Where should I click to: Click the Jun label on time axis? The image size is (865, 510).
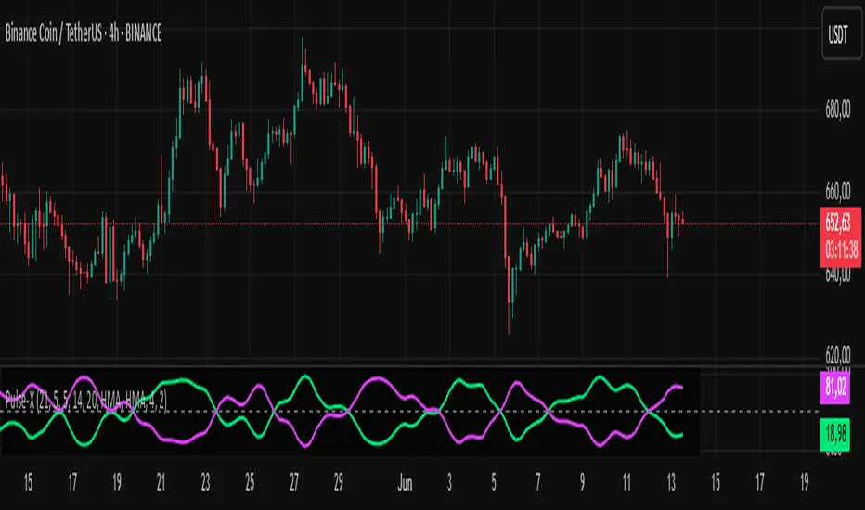pyautogui.click(x=405, y=483)
